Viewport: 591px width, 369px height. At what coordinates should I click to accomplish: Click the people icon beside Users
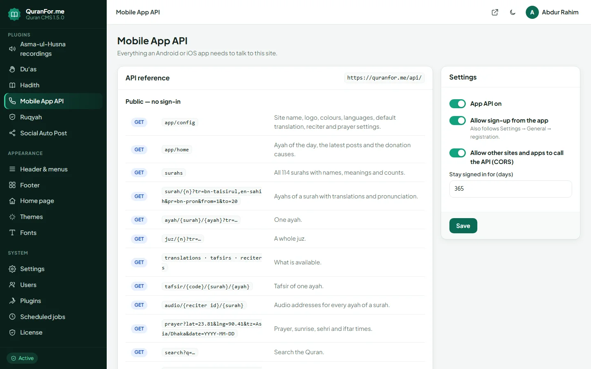point(12,285)
